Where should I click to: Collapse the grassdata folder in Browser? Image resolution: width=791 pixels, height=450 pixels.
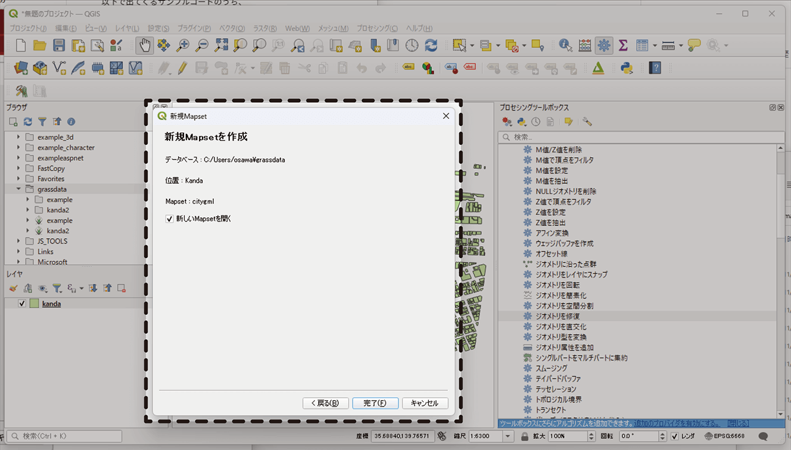[x=18, y=189]
